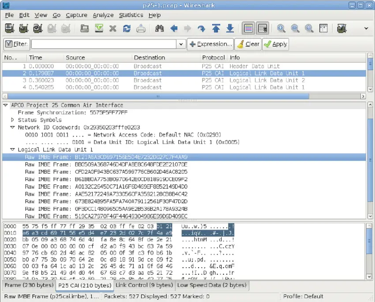Switch to P25 CAI (210 bytes) tab
The image size is (375, 302).
[x=85, y=286]
